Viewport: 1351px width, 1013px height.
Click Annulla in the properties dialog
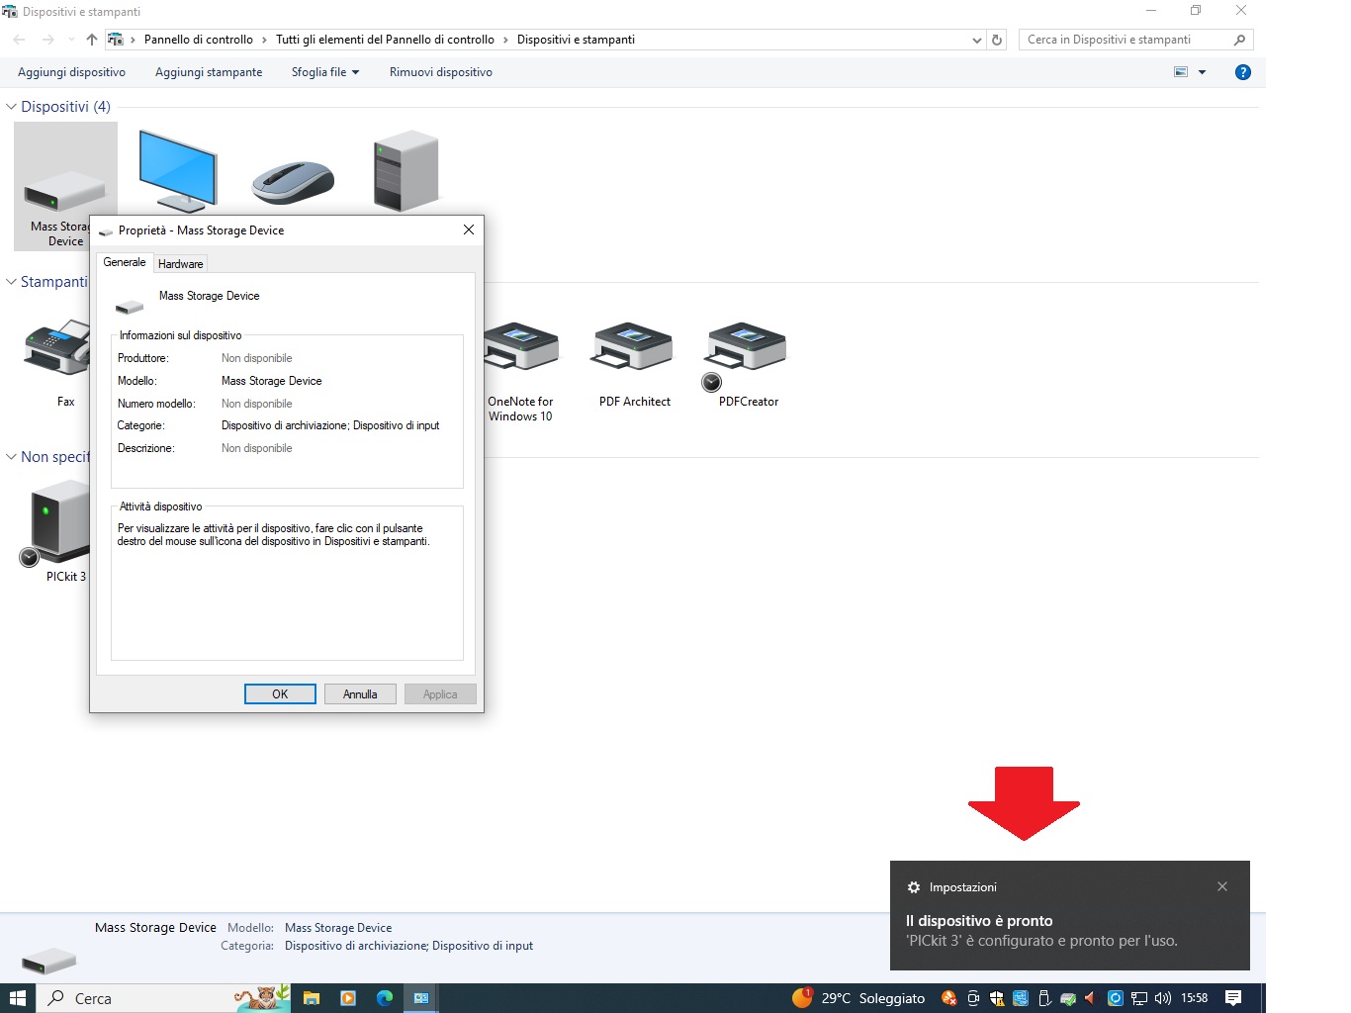point(360,694)
